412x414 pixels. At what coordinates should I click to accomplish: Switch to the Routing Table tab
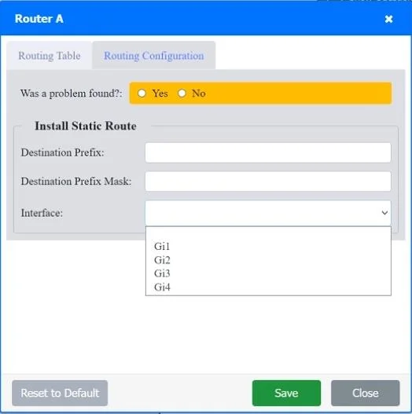pyautogui.click(x=50, y=56)
